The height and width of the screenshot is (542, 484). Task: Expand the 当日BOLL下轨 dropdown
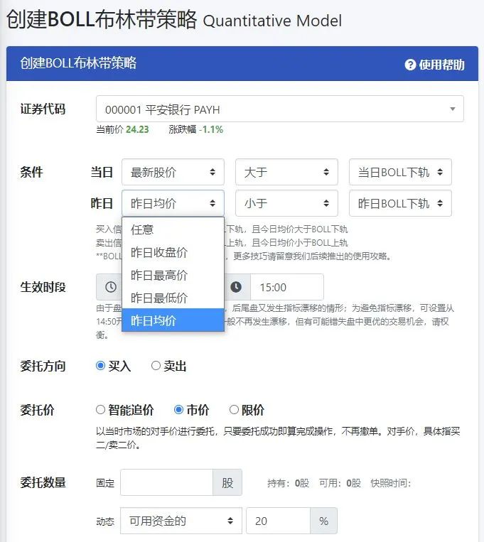(400, 172)
